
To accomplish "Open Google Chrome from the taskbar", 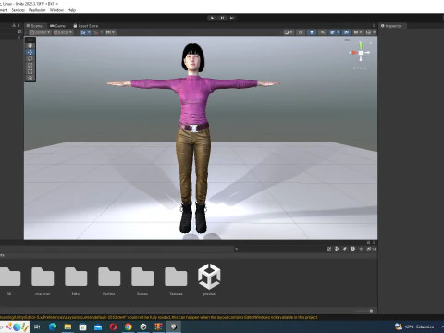I will coord(129,327).
